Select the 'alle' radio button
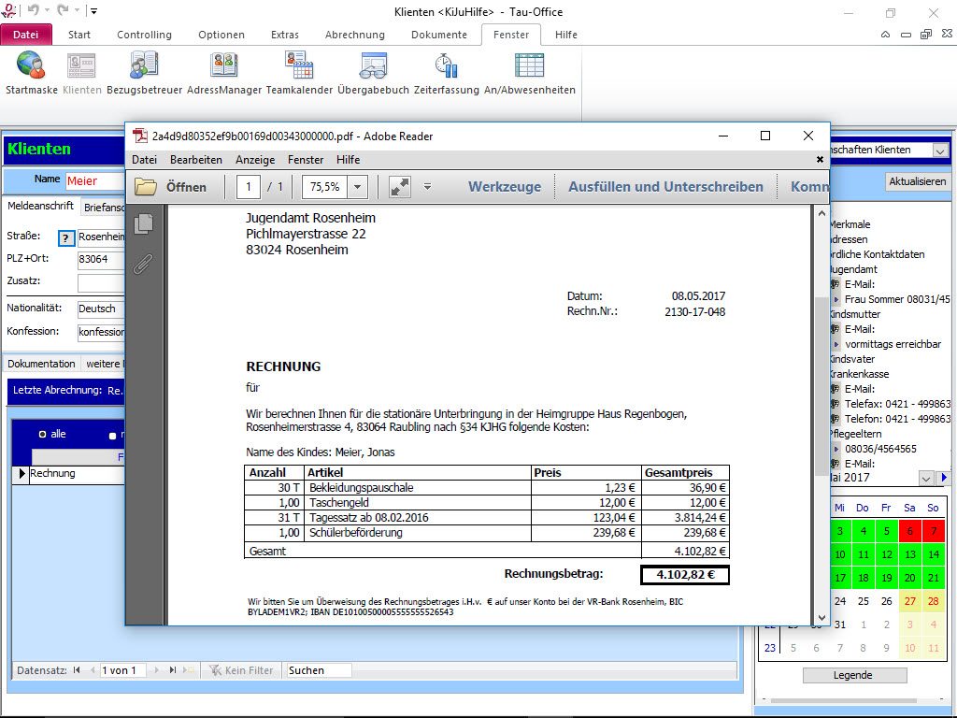This screenshot has width=957, height=718. pos(43,435)
